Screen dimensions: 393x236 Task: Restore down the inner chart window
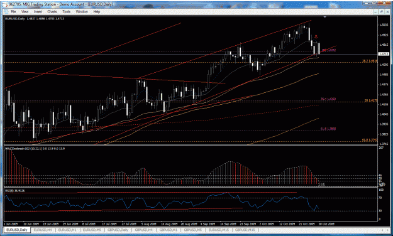click(381, 12)
